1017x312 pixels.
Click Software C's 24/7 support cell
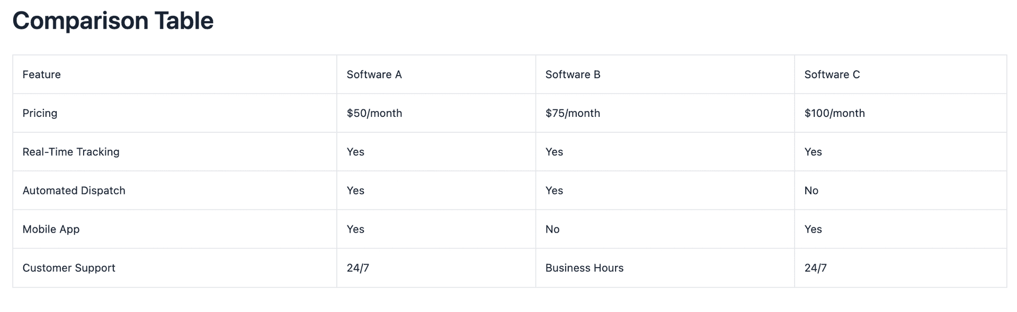900,268
